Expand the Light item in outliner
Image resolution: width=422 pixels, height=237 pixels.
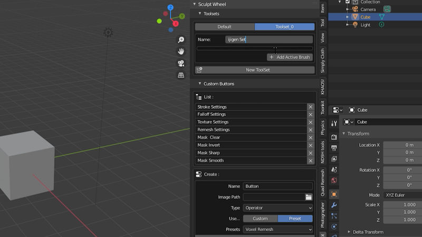pyautogui.click(x=348, y=25)
